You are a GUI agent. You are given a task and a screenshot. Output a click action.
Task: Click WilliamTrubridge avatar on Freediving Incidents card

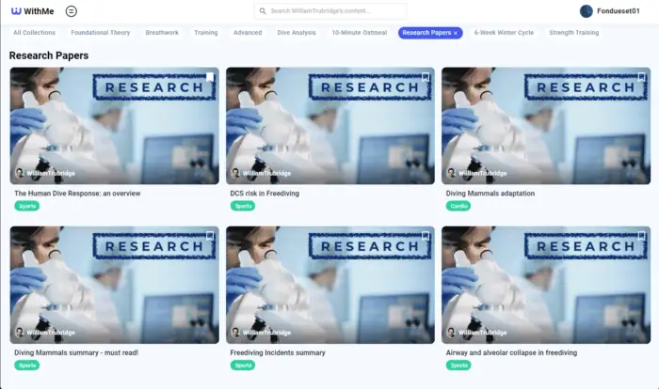point(235,333)
